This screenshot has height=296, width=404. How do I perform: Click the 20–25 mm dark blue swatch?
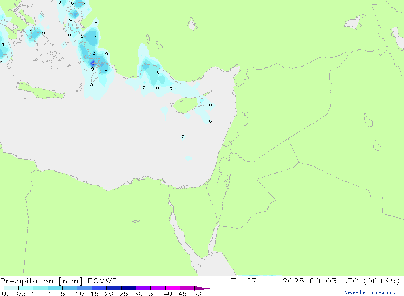[114, 288]
